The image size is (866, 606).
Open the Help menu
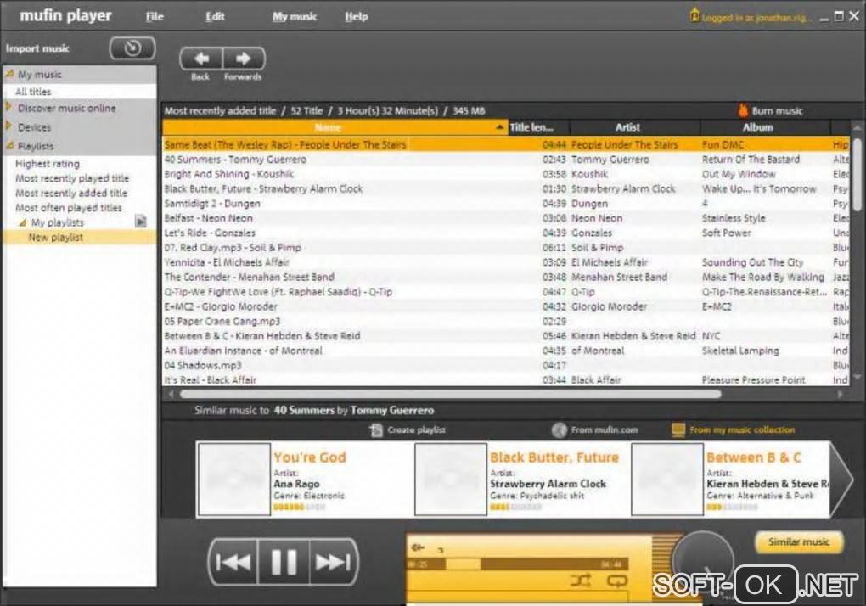[357, 17]
